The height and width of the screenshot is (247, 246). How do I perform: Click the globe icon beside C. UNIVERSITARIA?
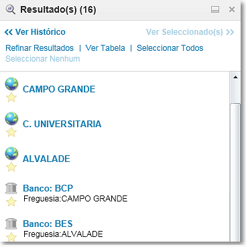(x=11, y=118)
